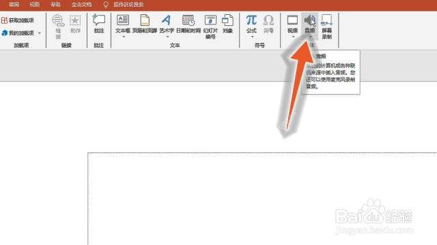Expand the My Add-ins dropdown arrow

[x=40, y=33]
